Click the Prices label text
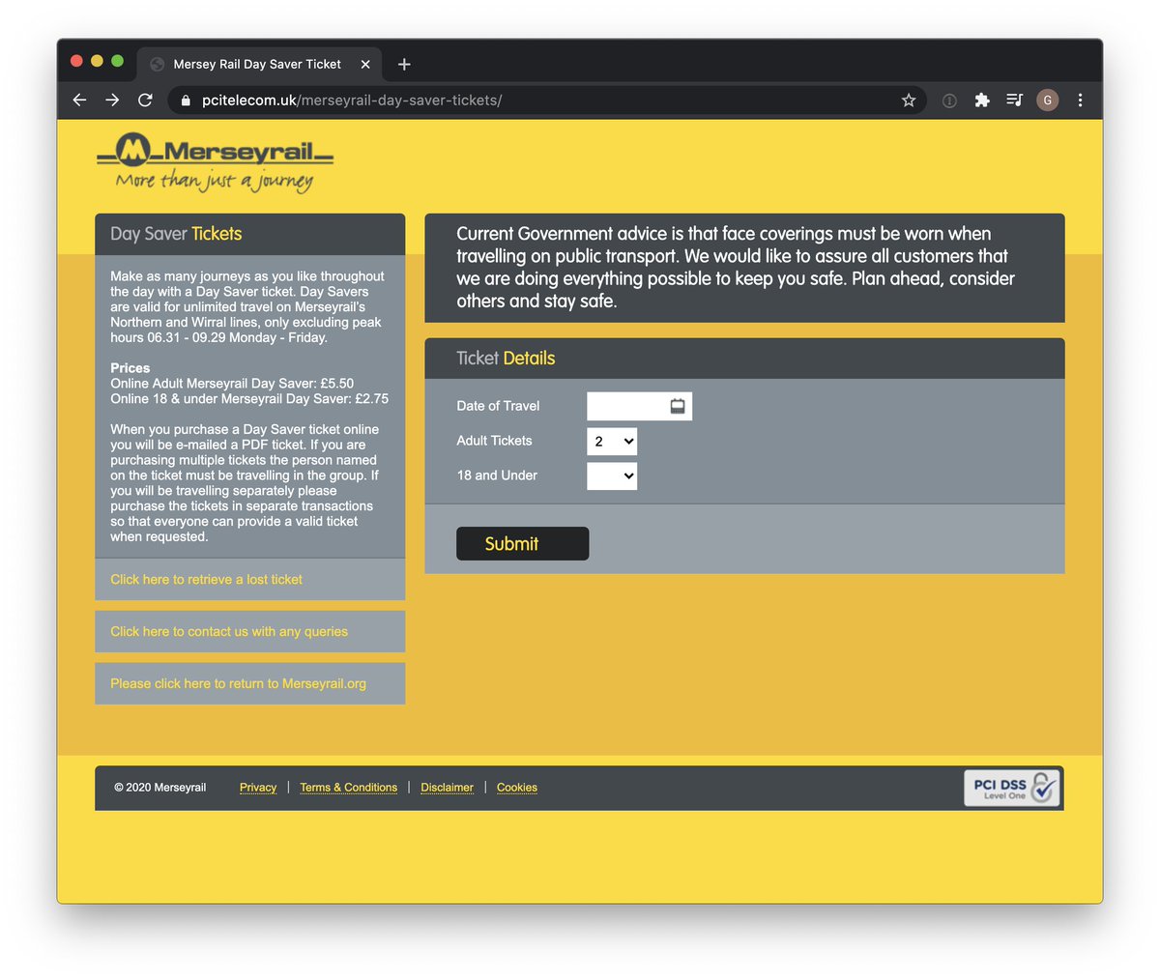Image resolution: width=1160 pixels, height=979 pixels. (x=130, y=368)
